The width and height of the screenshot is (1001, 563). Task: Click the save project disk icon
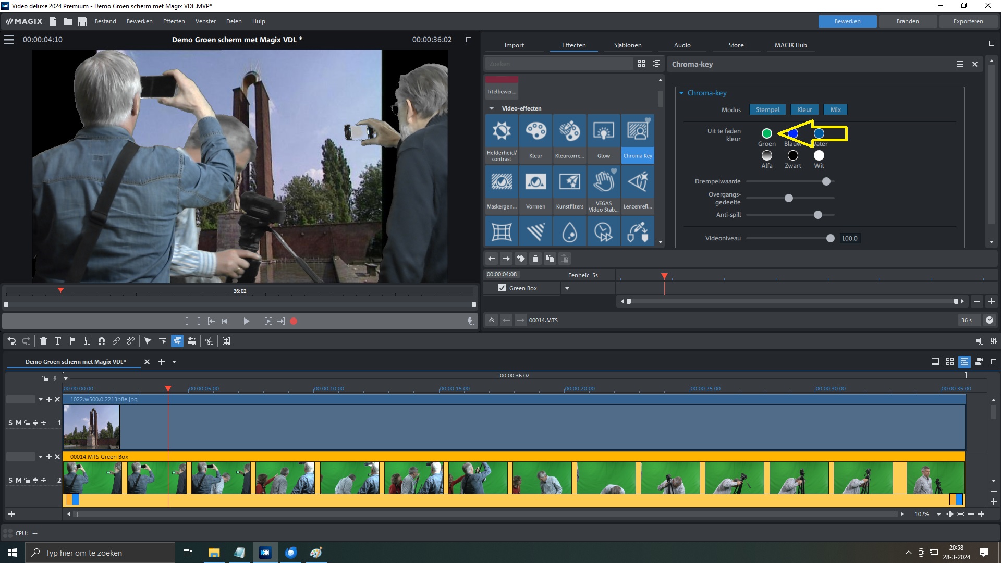point(82,21)
